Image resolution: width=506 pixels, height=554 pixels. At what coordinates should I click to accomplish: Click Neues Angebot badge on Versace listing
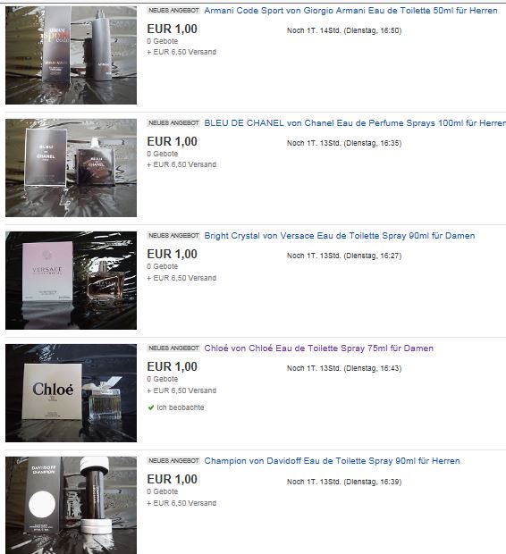pyautogui.click(x=173, y=236)
